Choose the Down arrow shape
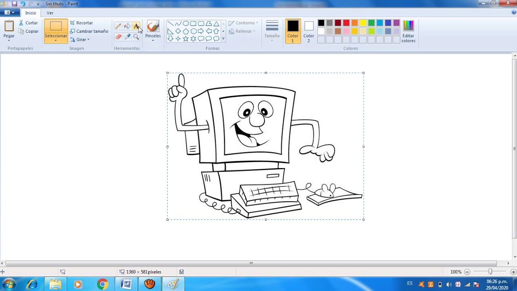The image size is (517, 291). [170, 39]
